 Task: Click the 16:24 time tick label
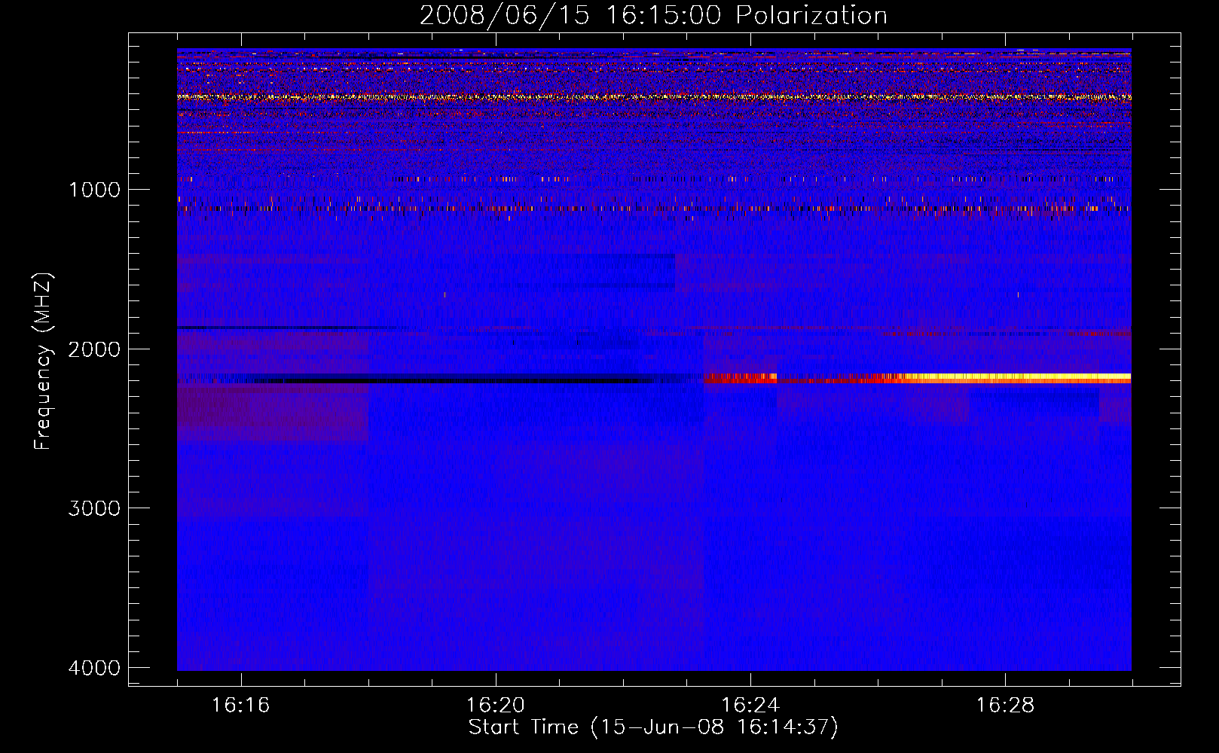tap(750, 706)
